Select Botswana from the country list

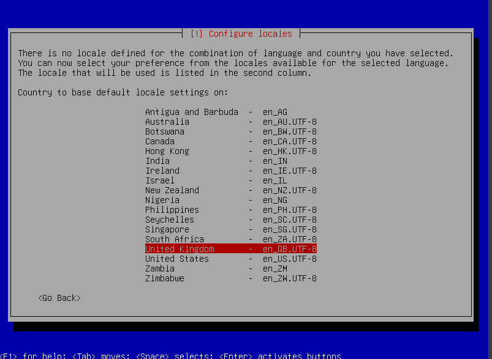230,131
